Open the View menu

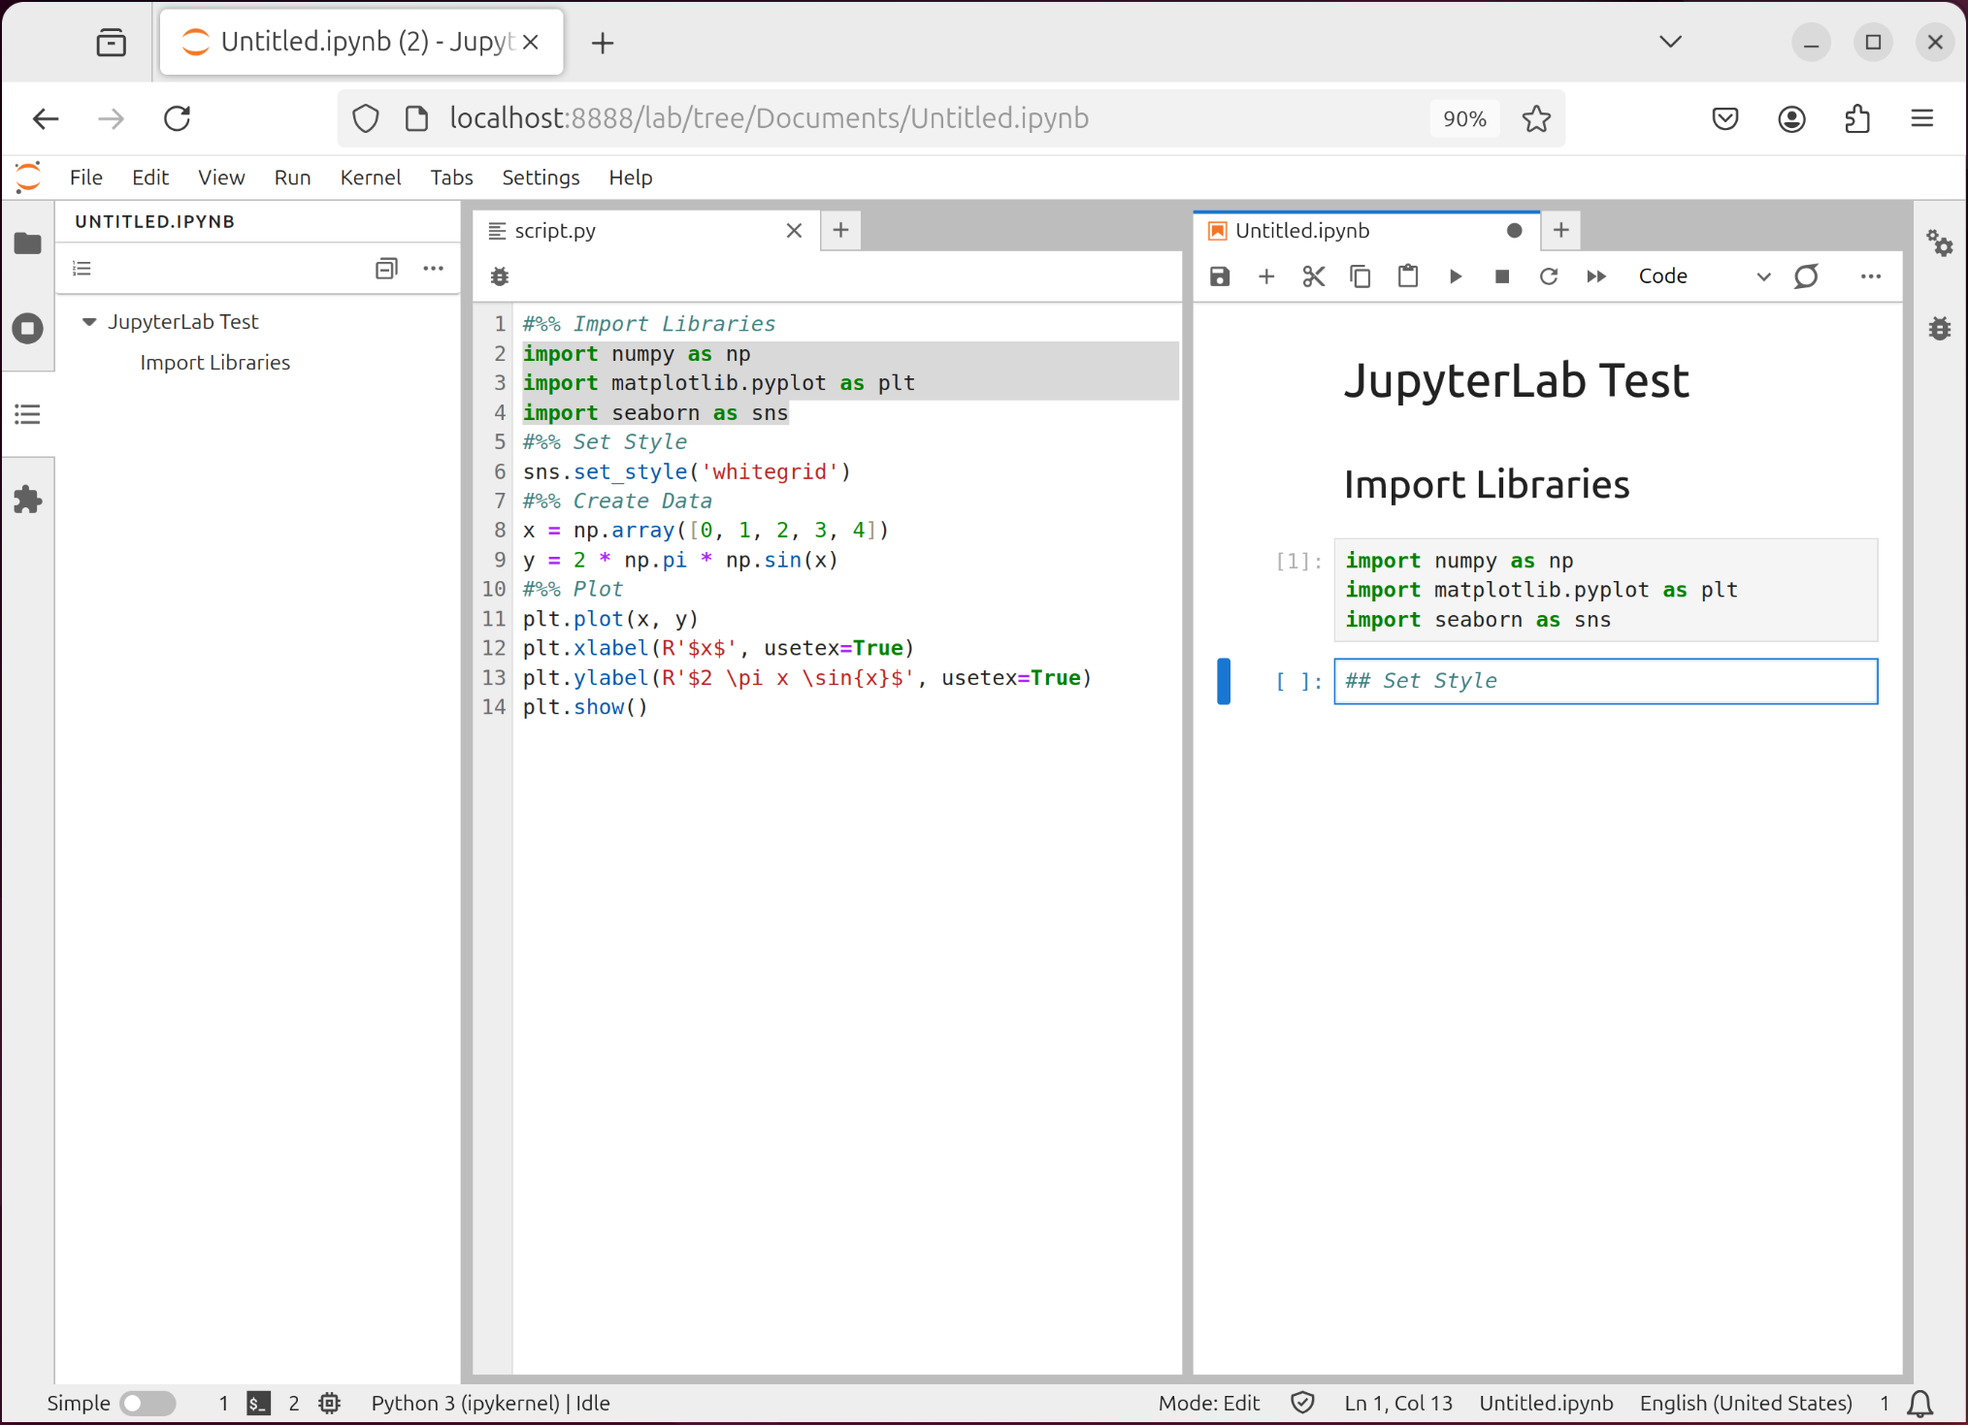click(x=221, y=178)
